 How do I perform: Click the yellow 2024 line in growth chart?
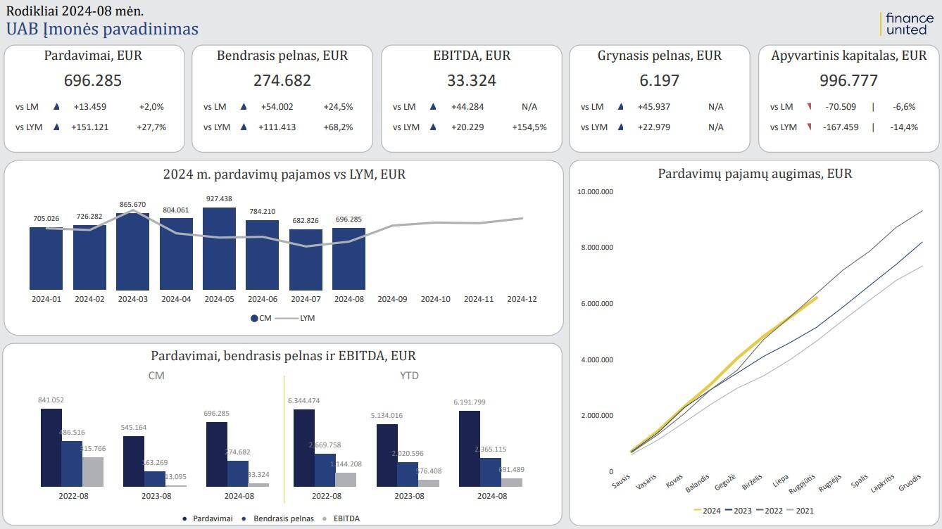coord(725,373)
